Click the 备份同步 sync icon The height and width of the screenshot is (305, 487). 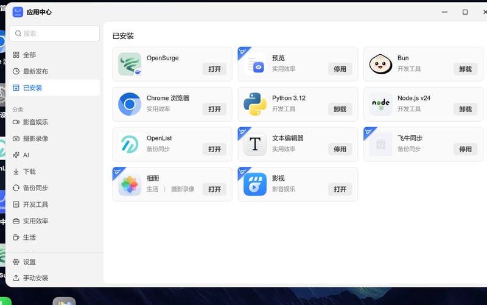pyautogui.click(x=16, y=188)
